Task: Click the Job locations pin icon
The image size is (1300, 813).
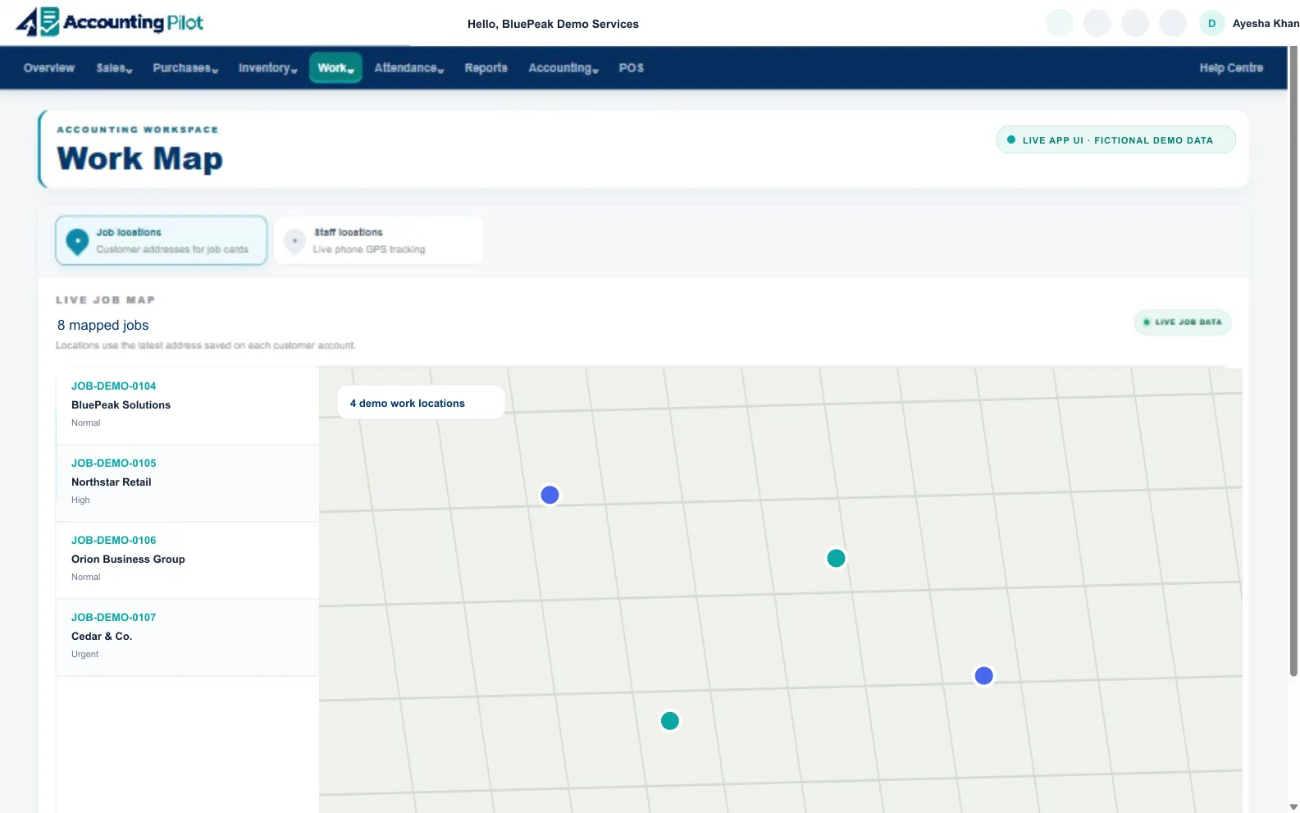Action: 77,241
